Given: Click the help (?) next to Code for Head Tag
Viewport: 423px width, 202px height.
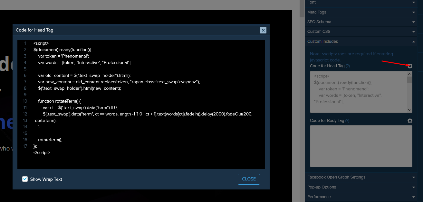Looking at the screenshot, I should pyautogui.click(x=348, y=66).
